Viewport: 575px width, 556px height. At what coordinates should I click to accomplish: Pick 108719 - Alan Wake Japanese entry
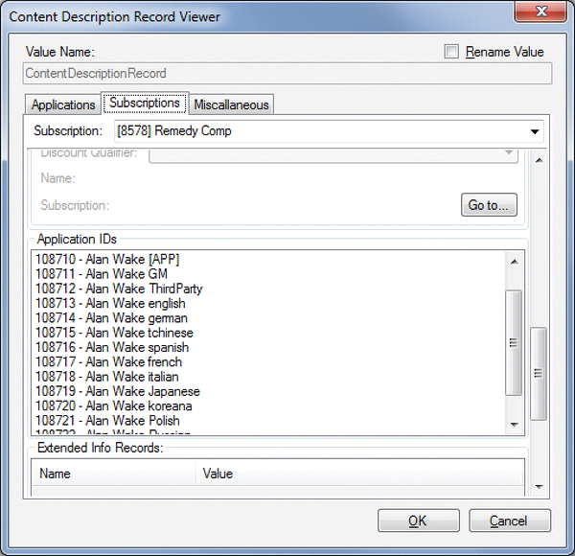(118, 391)
